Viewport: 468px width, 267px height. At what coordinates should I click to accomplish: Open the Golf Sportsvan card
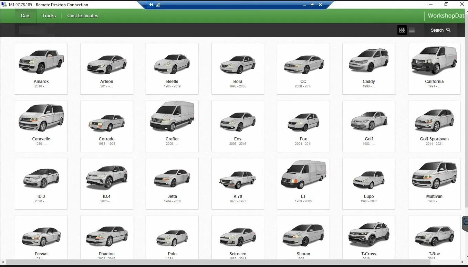[434, 126]
